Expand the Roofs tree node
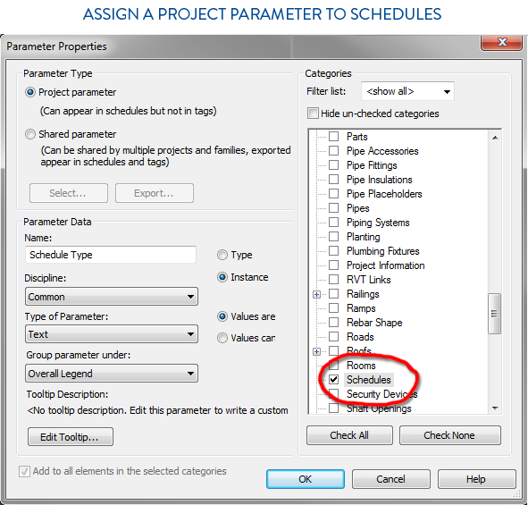 (316, 352)
